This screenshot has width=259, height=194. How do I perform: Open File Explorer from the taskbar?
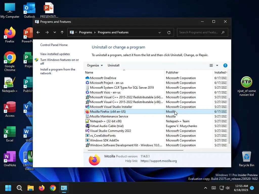[x=30, y=188]
